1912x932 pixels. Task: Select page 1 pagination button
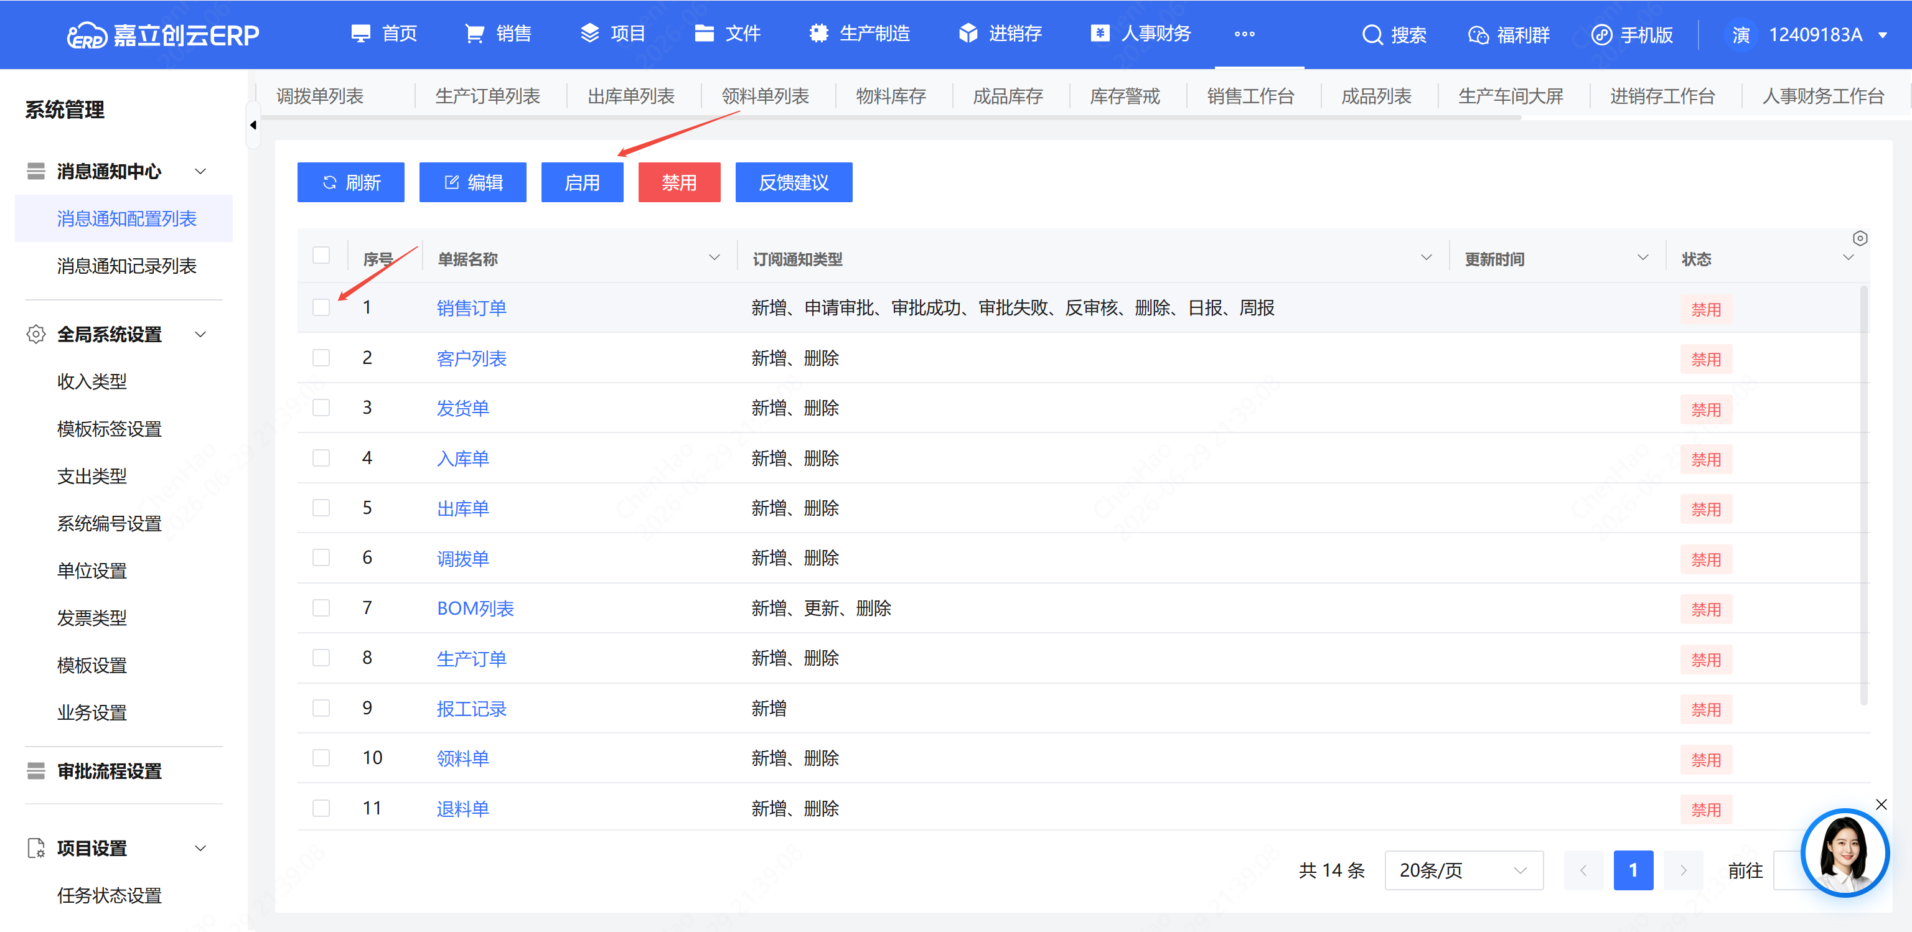[x=1633, y=870]
